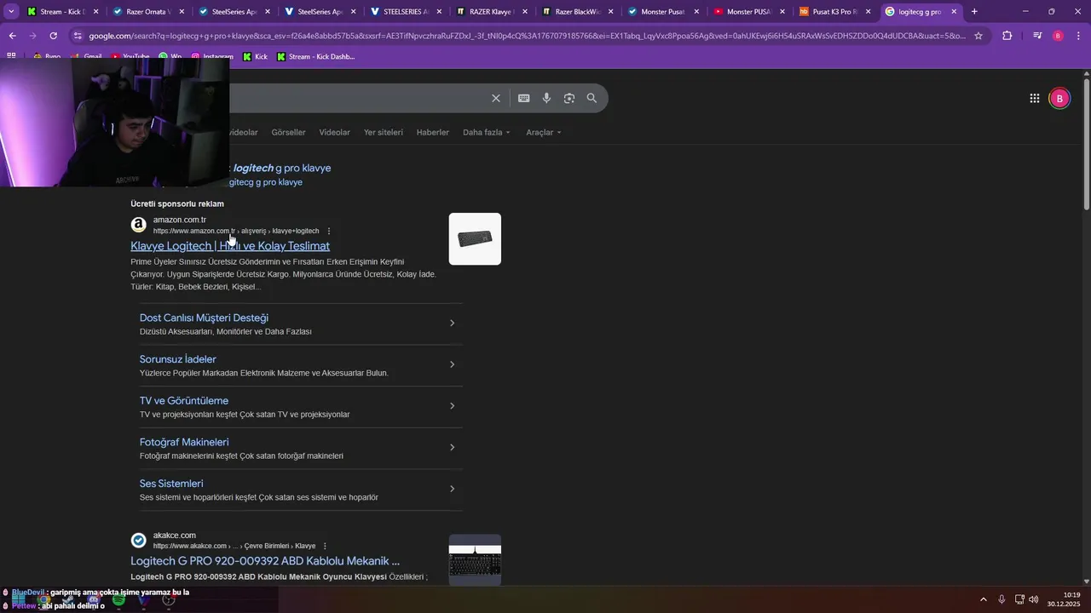Image resolution: width=1091 pixels, height=613 pixels.
Task: Open Klavye Logitech Hızlı ve Kolay Teslimat
Action: pos(230,246)
